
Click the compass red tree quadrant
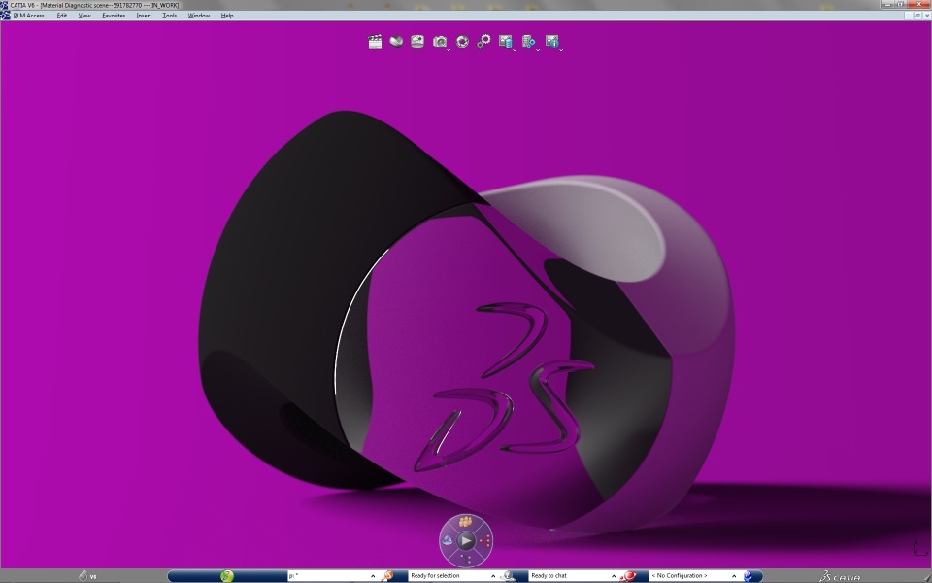(485, 541)
